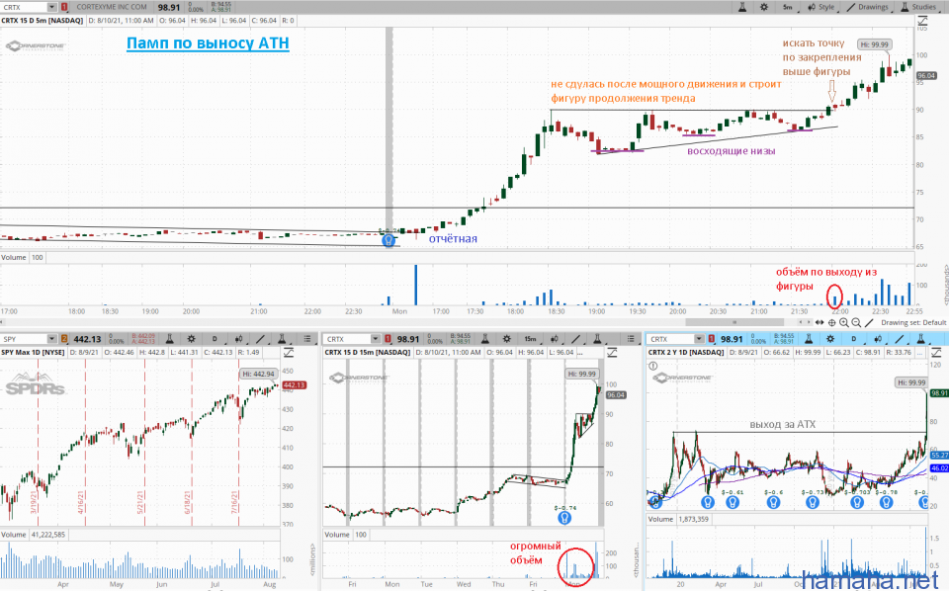Click the zoom in magnifier
Viewport: 949px width, 591px height.
[844, 322]
